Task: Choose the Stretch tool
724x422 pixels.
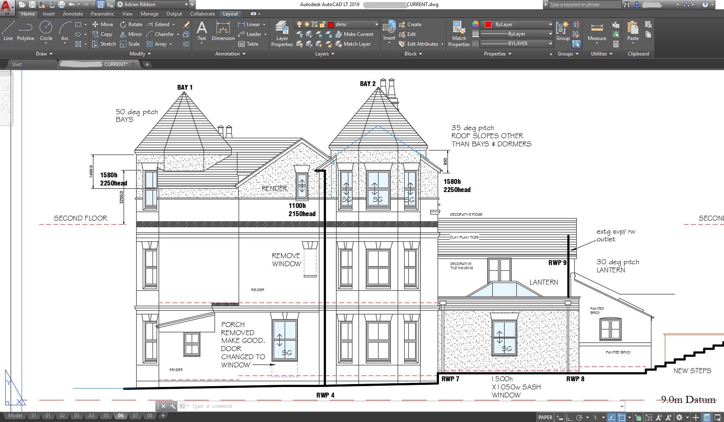Action: click(104, 44)
